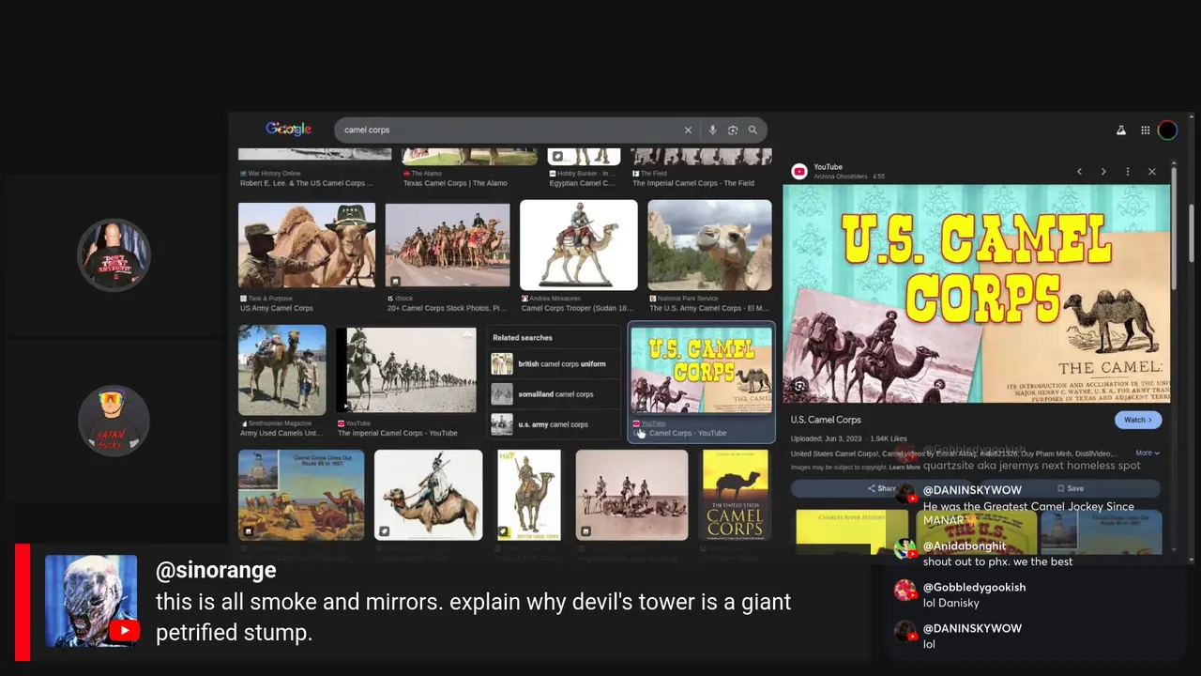Open the selected U.S. Camel Corps result thumbnail
Screen dimensions: 1201x676
702,370
